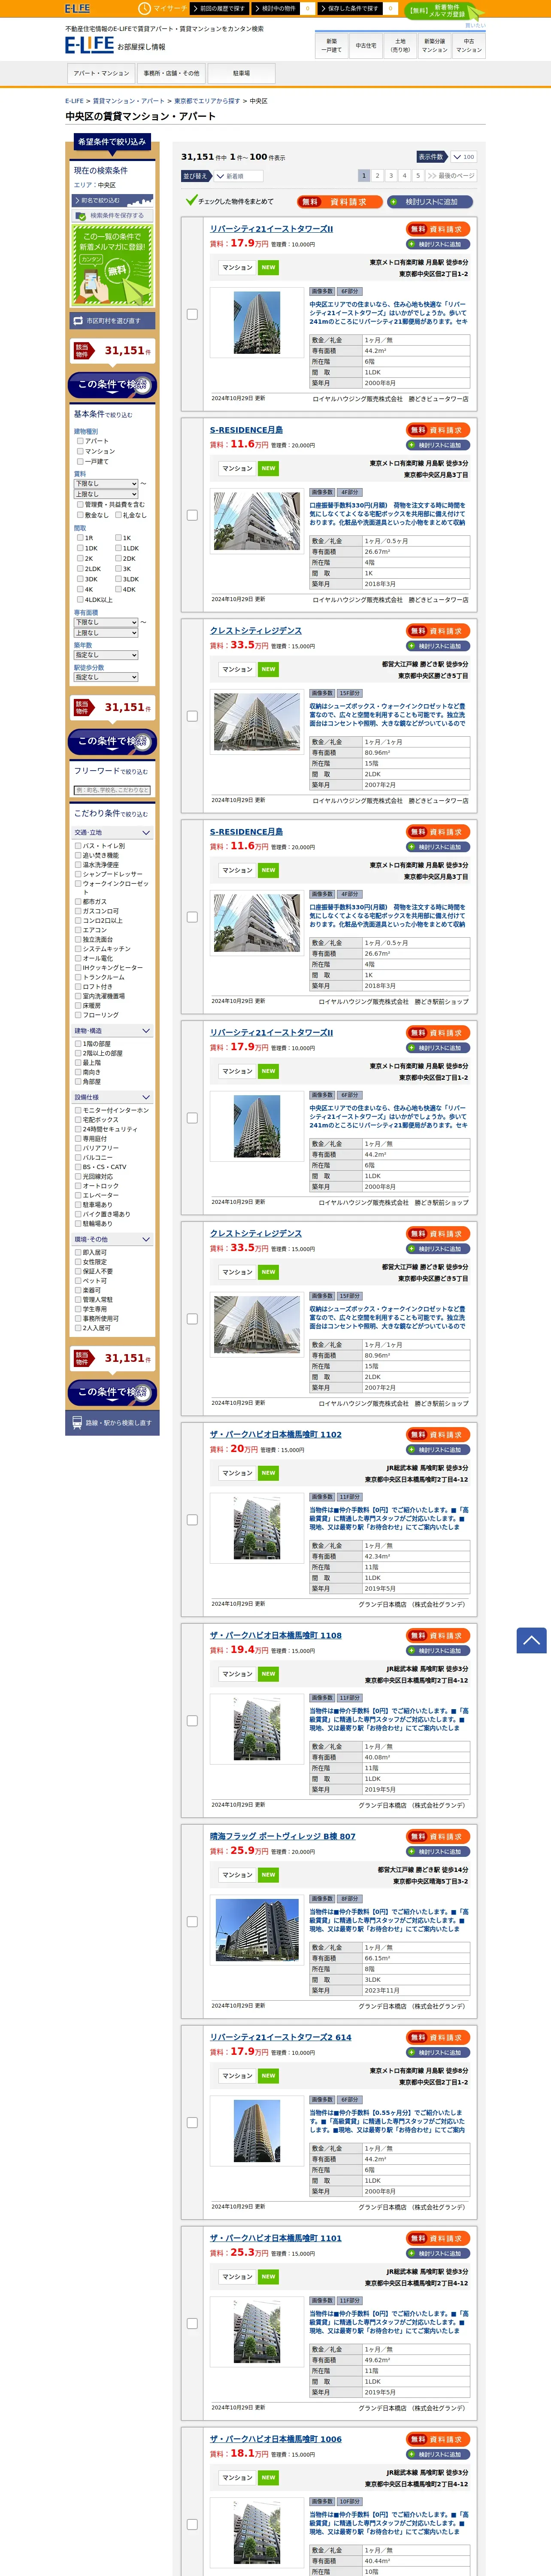Click 市区町村を選び直す button with map icon
The image size is (551, 2576).
(x=112, y=321)
